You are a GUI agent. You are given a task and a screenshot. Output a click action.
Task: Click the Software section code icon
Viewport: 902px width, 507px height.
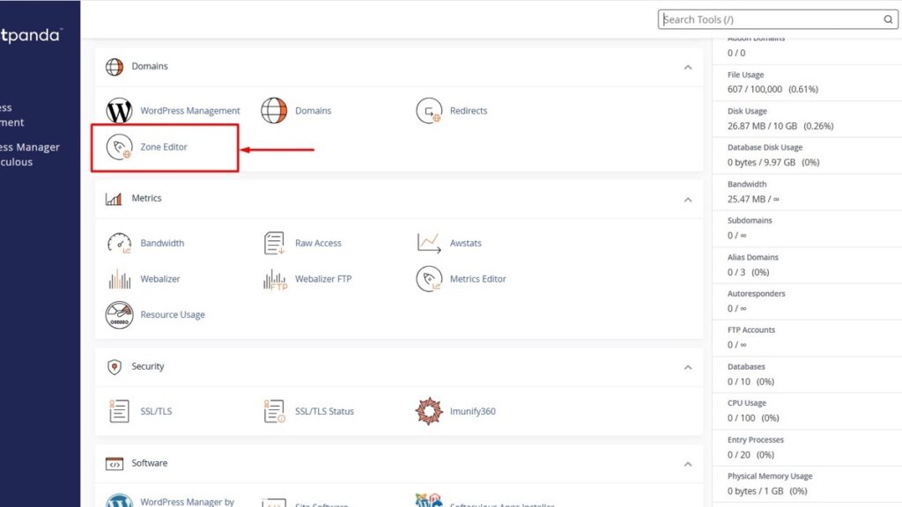[x=115, y=463]
